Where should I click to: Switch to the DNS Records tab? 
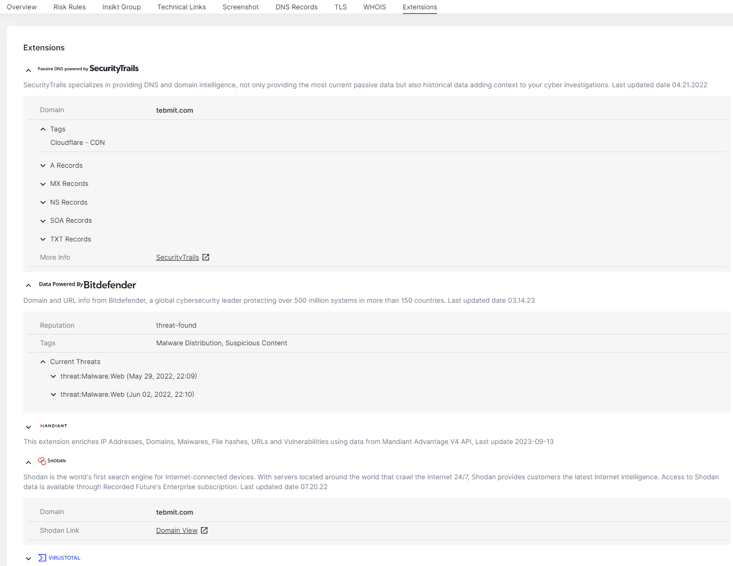pyautogui.click(x=296, y=7)
